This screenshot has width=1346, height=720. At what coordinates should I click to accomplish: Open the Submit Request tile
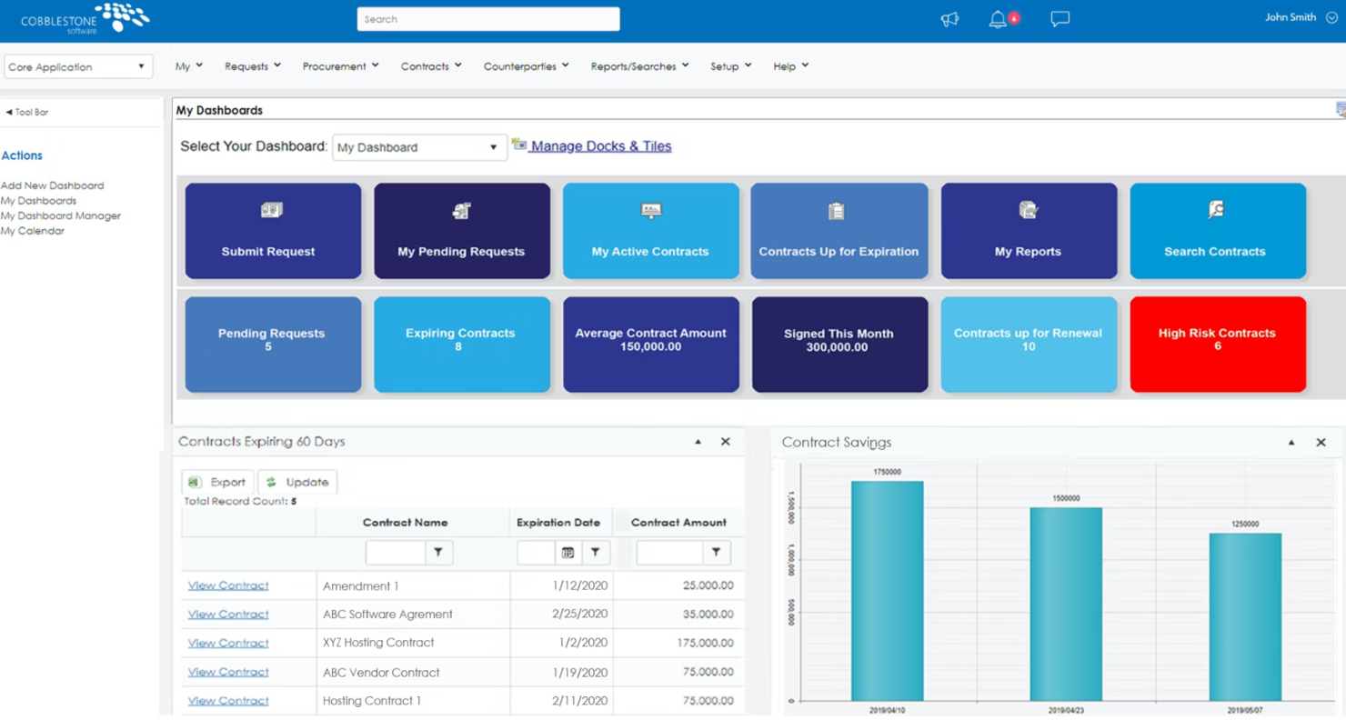tap(272, 231)
